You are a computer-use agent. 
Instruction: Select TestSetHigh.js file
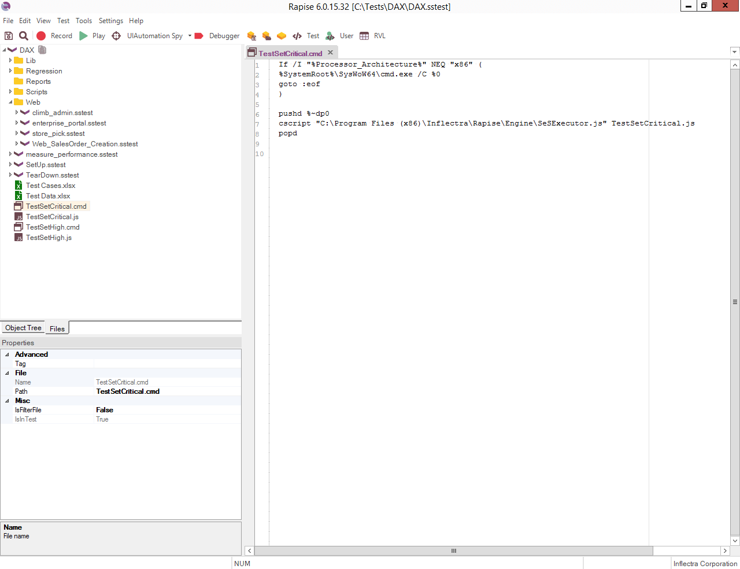pyautogui.click(x=49, y=238)
